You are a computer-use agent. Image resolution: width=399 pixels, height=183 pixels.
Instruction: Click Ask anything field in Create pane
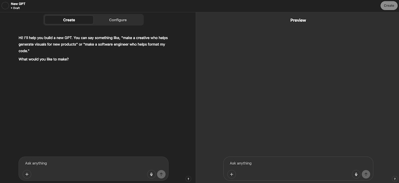(93, 163)
